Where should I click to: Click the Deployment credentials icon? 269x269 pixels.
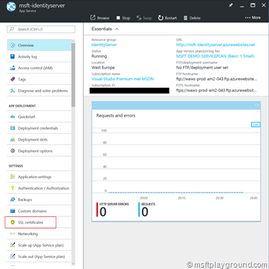click(12, 128)
